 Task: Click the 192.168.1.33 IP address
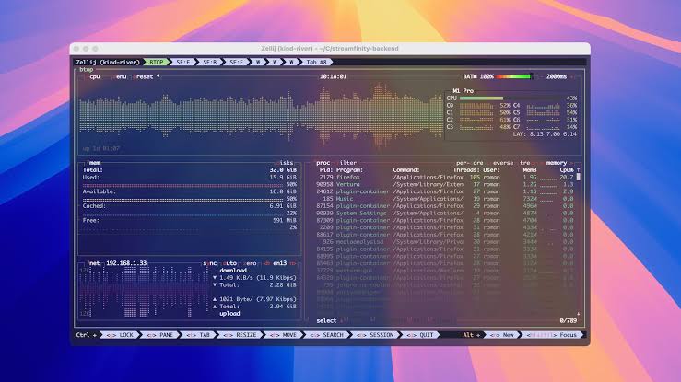[x=126, y=263]
